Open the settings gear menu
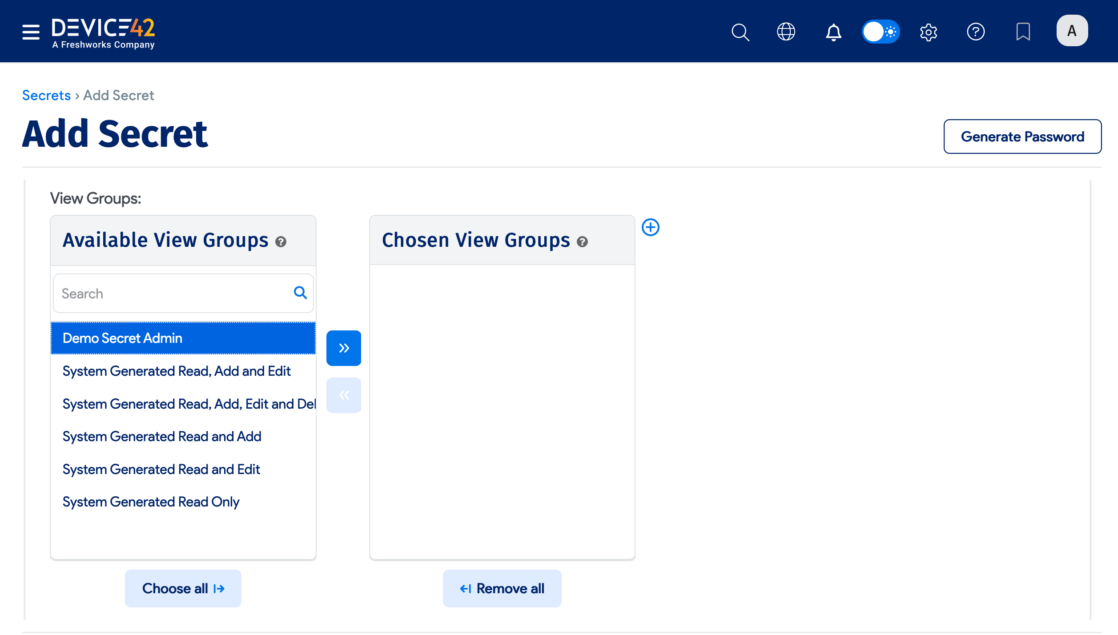The width and height of the screenshot is (1118, 635). (x=928, y=32)
